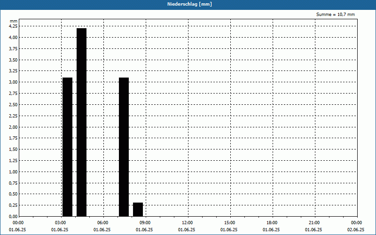Click the 3,75 y-axis label
This screenshot has height=235, width=376.
point(13,49)
